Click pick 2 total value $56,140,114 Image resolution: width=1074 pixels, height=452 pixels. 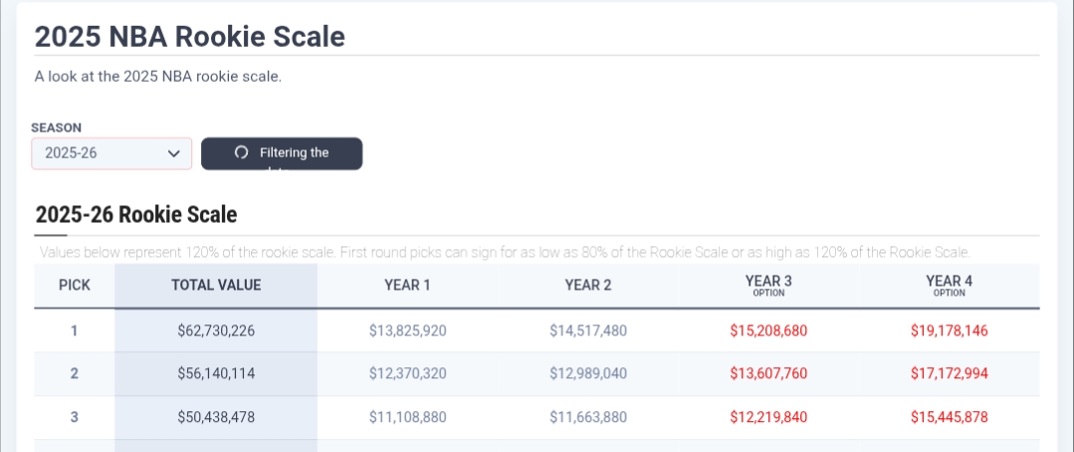[216, 374]
